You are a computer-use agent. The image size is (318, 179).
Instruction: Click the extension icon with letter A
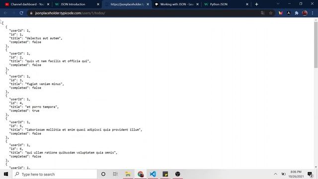click(289, 13)
